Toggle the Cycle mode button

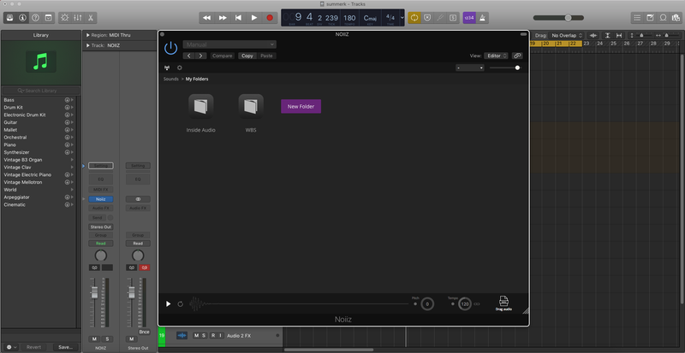tap(414, 17)
